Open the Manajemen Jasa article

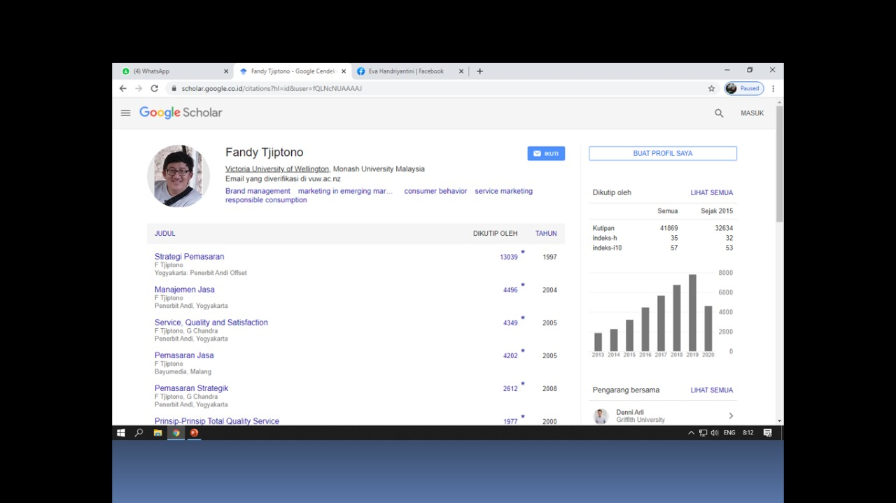click(185, 290)
